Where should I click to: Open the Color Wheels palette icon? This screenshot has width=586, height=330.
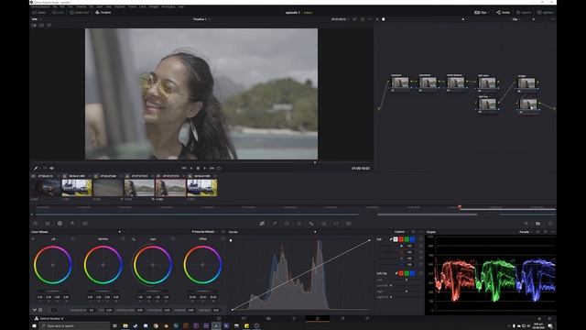point(60,224)
